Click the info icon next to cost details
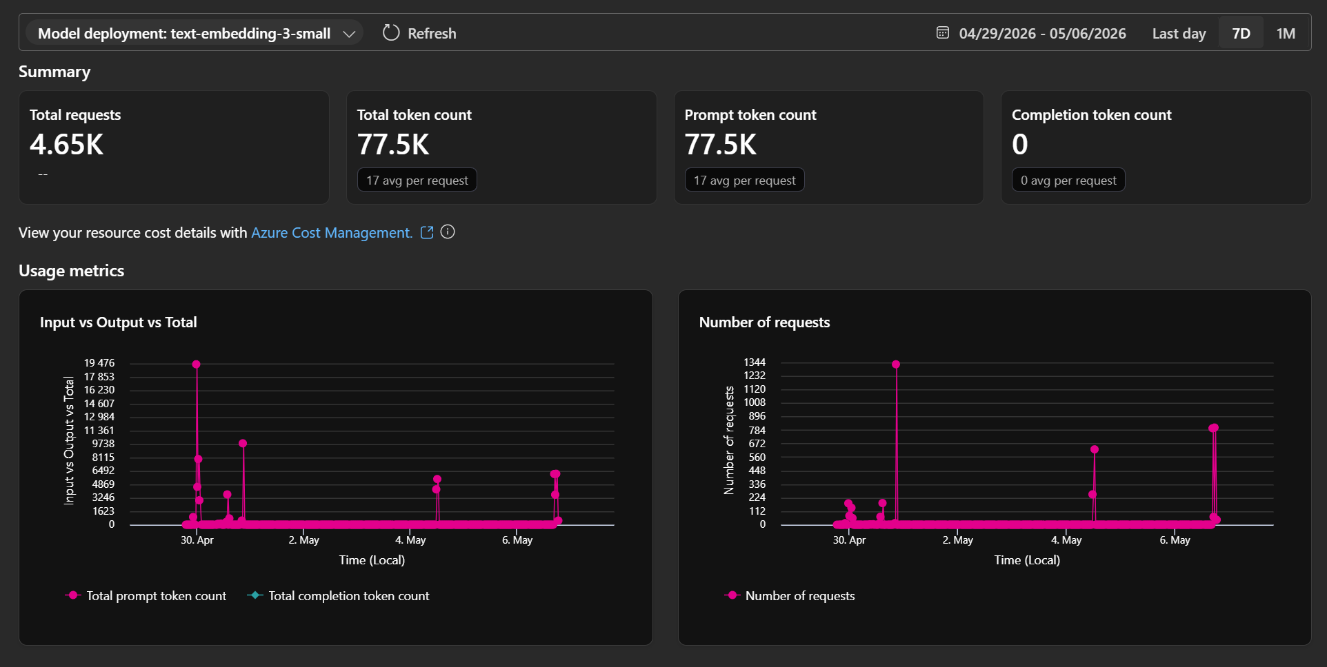This screenshot has width=1327, height=667. (448, 232)
